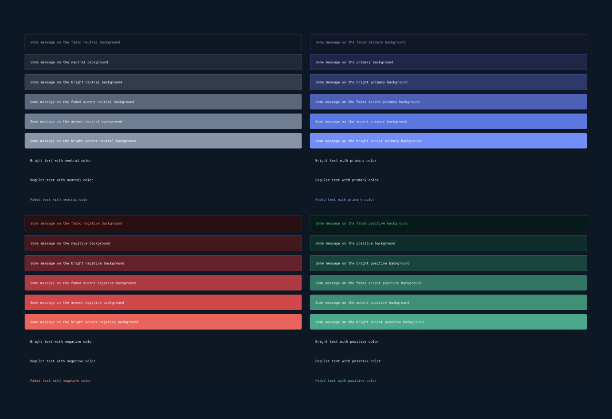This screenshot has width=612, height=419.
Task: Click the "bright negative background" message box
Action: click(163, 263)
